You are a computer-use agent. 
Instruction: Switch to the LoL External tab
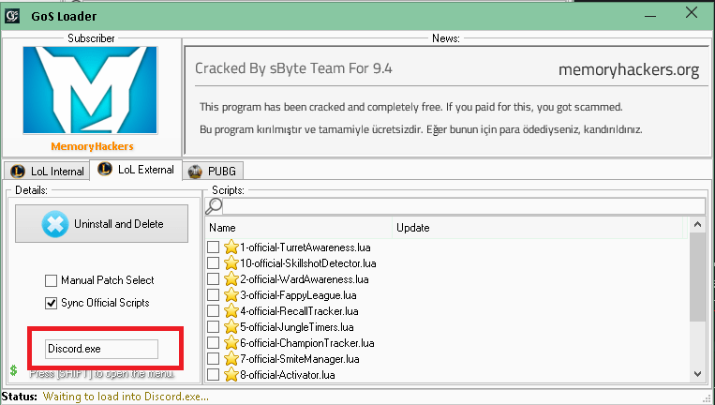[x=136, y=170]
